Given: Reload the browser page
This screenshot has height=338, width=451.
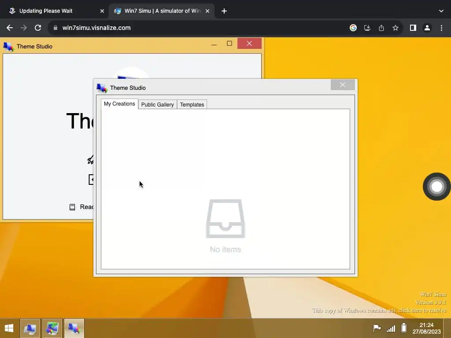Looking at the screenshot, I should coord(38,28).
